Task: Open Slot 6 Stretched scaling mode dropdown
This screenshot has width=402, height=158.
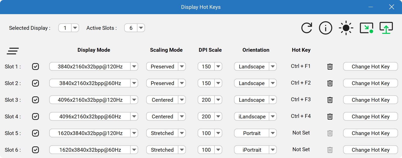Action: click(166, 150)
